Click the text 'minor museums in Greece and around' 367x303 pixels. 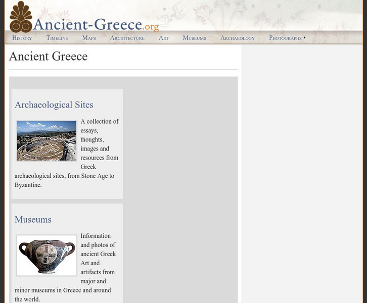click(x=63, y=290)
